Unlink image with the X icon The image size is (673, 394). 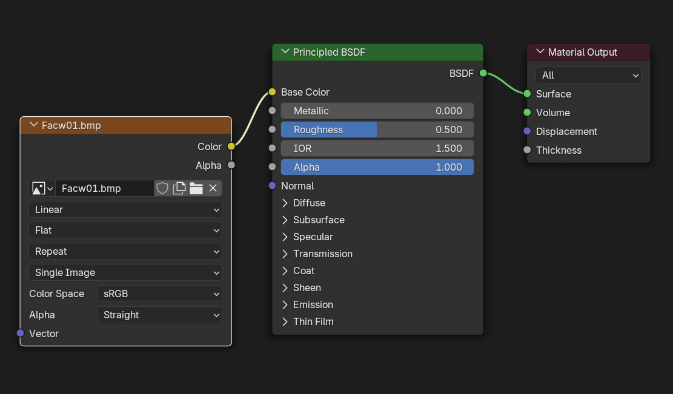point(213,188)
